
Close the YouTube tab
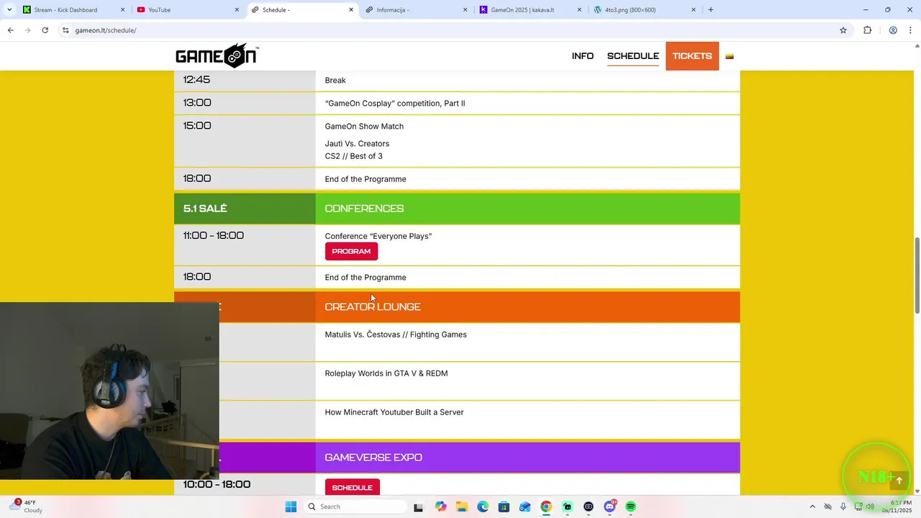(x=237, y=10)
